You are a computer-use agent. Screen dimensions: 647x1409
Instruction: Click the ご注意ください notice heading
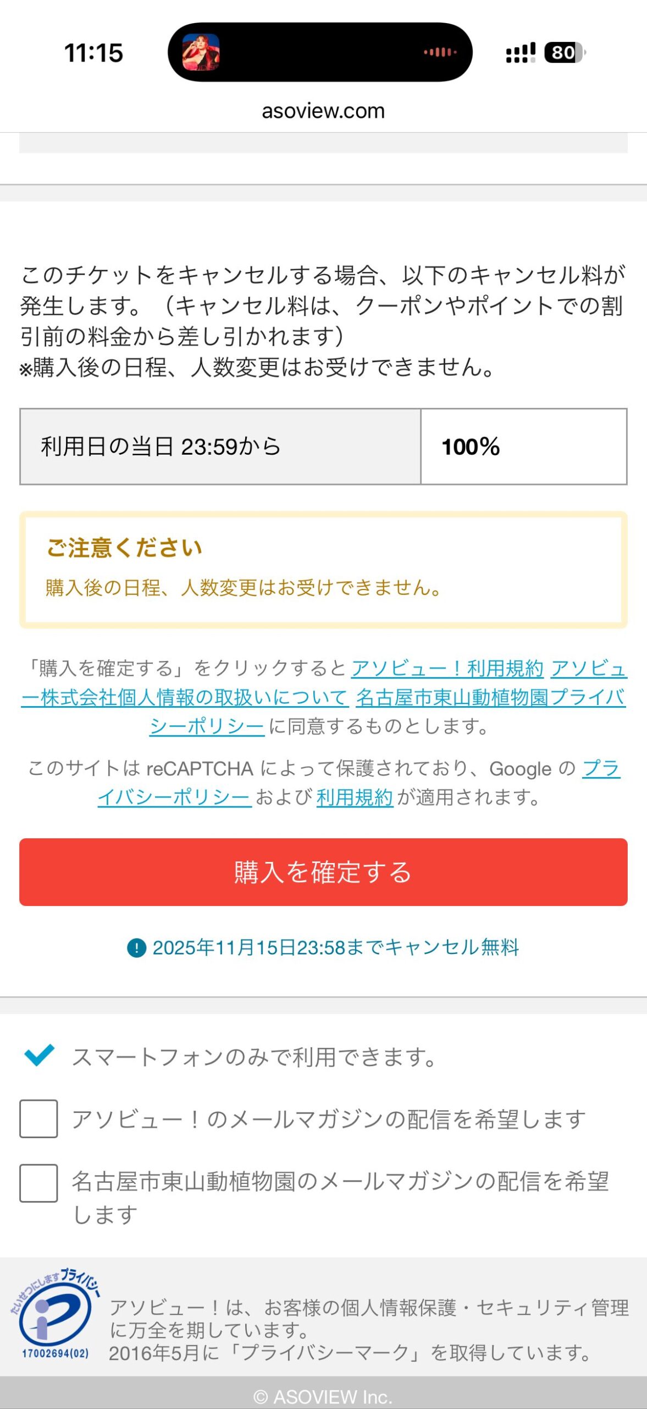point(125,548)
